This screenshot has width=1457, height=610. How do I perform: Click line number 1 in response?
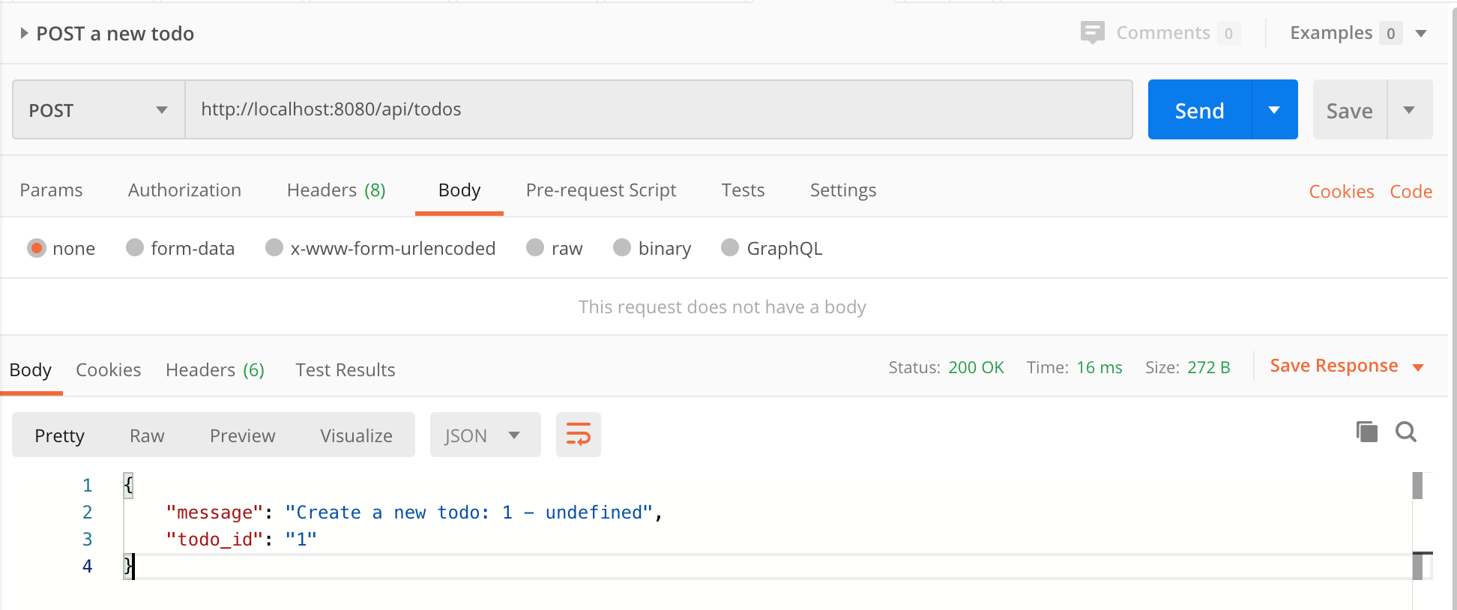point(87,486)
